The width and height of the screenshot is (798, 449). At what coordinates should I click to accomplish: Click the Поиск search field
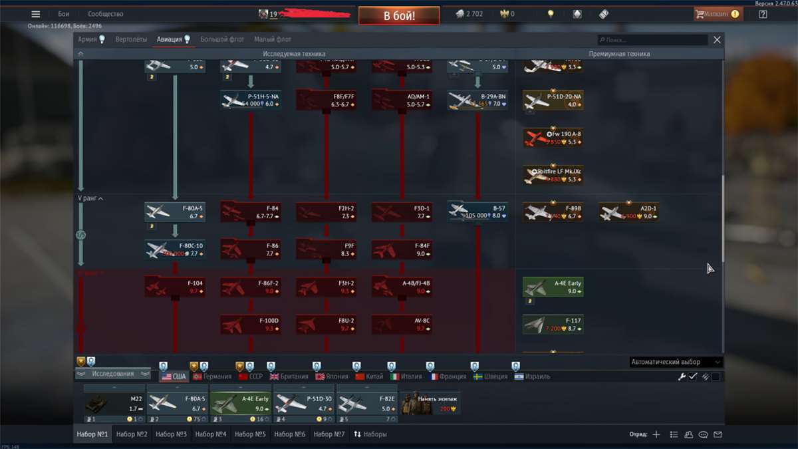pyautogui.click(x=652, y=40)
